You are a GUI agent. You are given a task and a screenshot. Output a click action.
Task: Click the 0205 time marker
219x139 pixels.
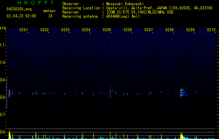pyautogui.click(x=107, y=30)
